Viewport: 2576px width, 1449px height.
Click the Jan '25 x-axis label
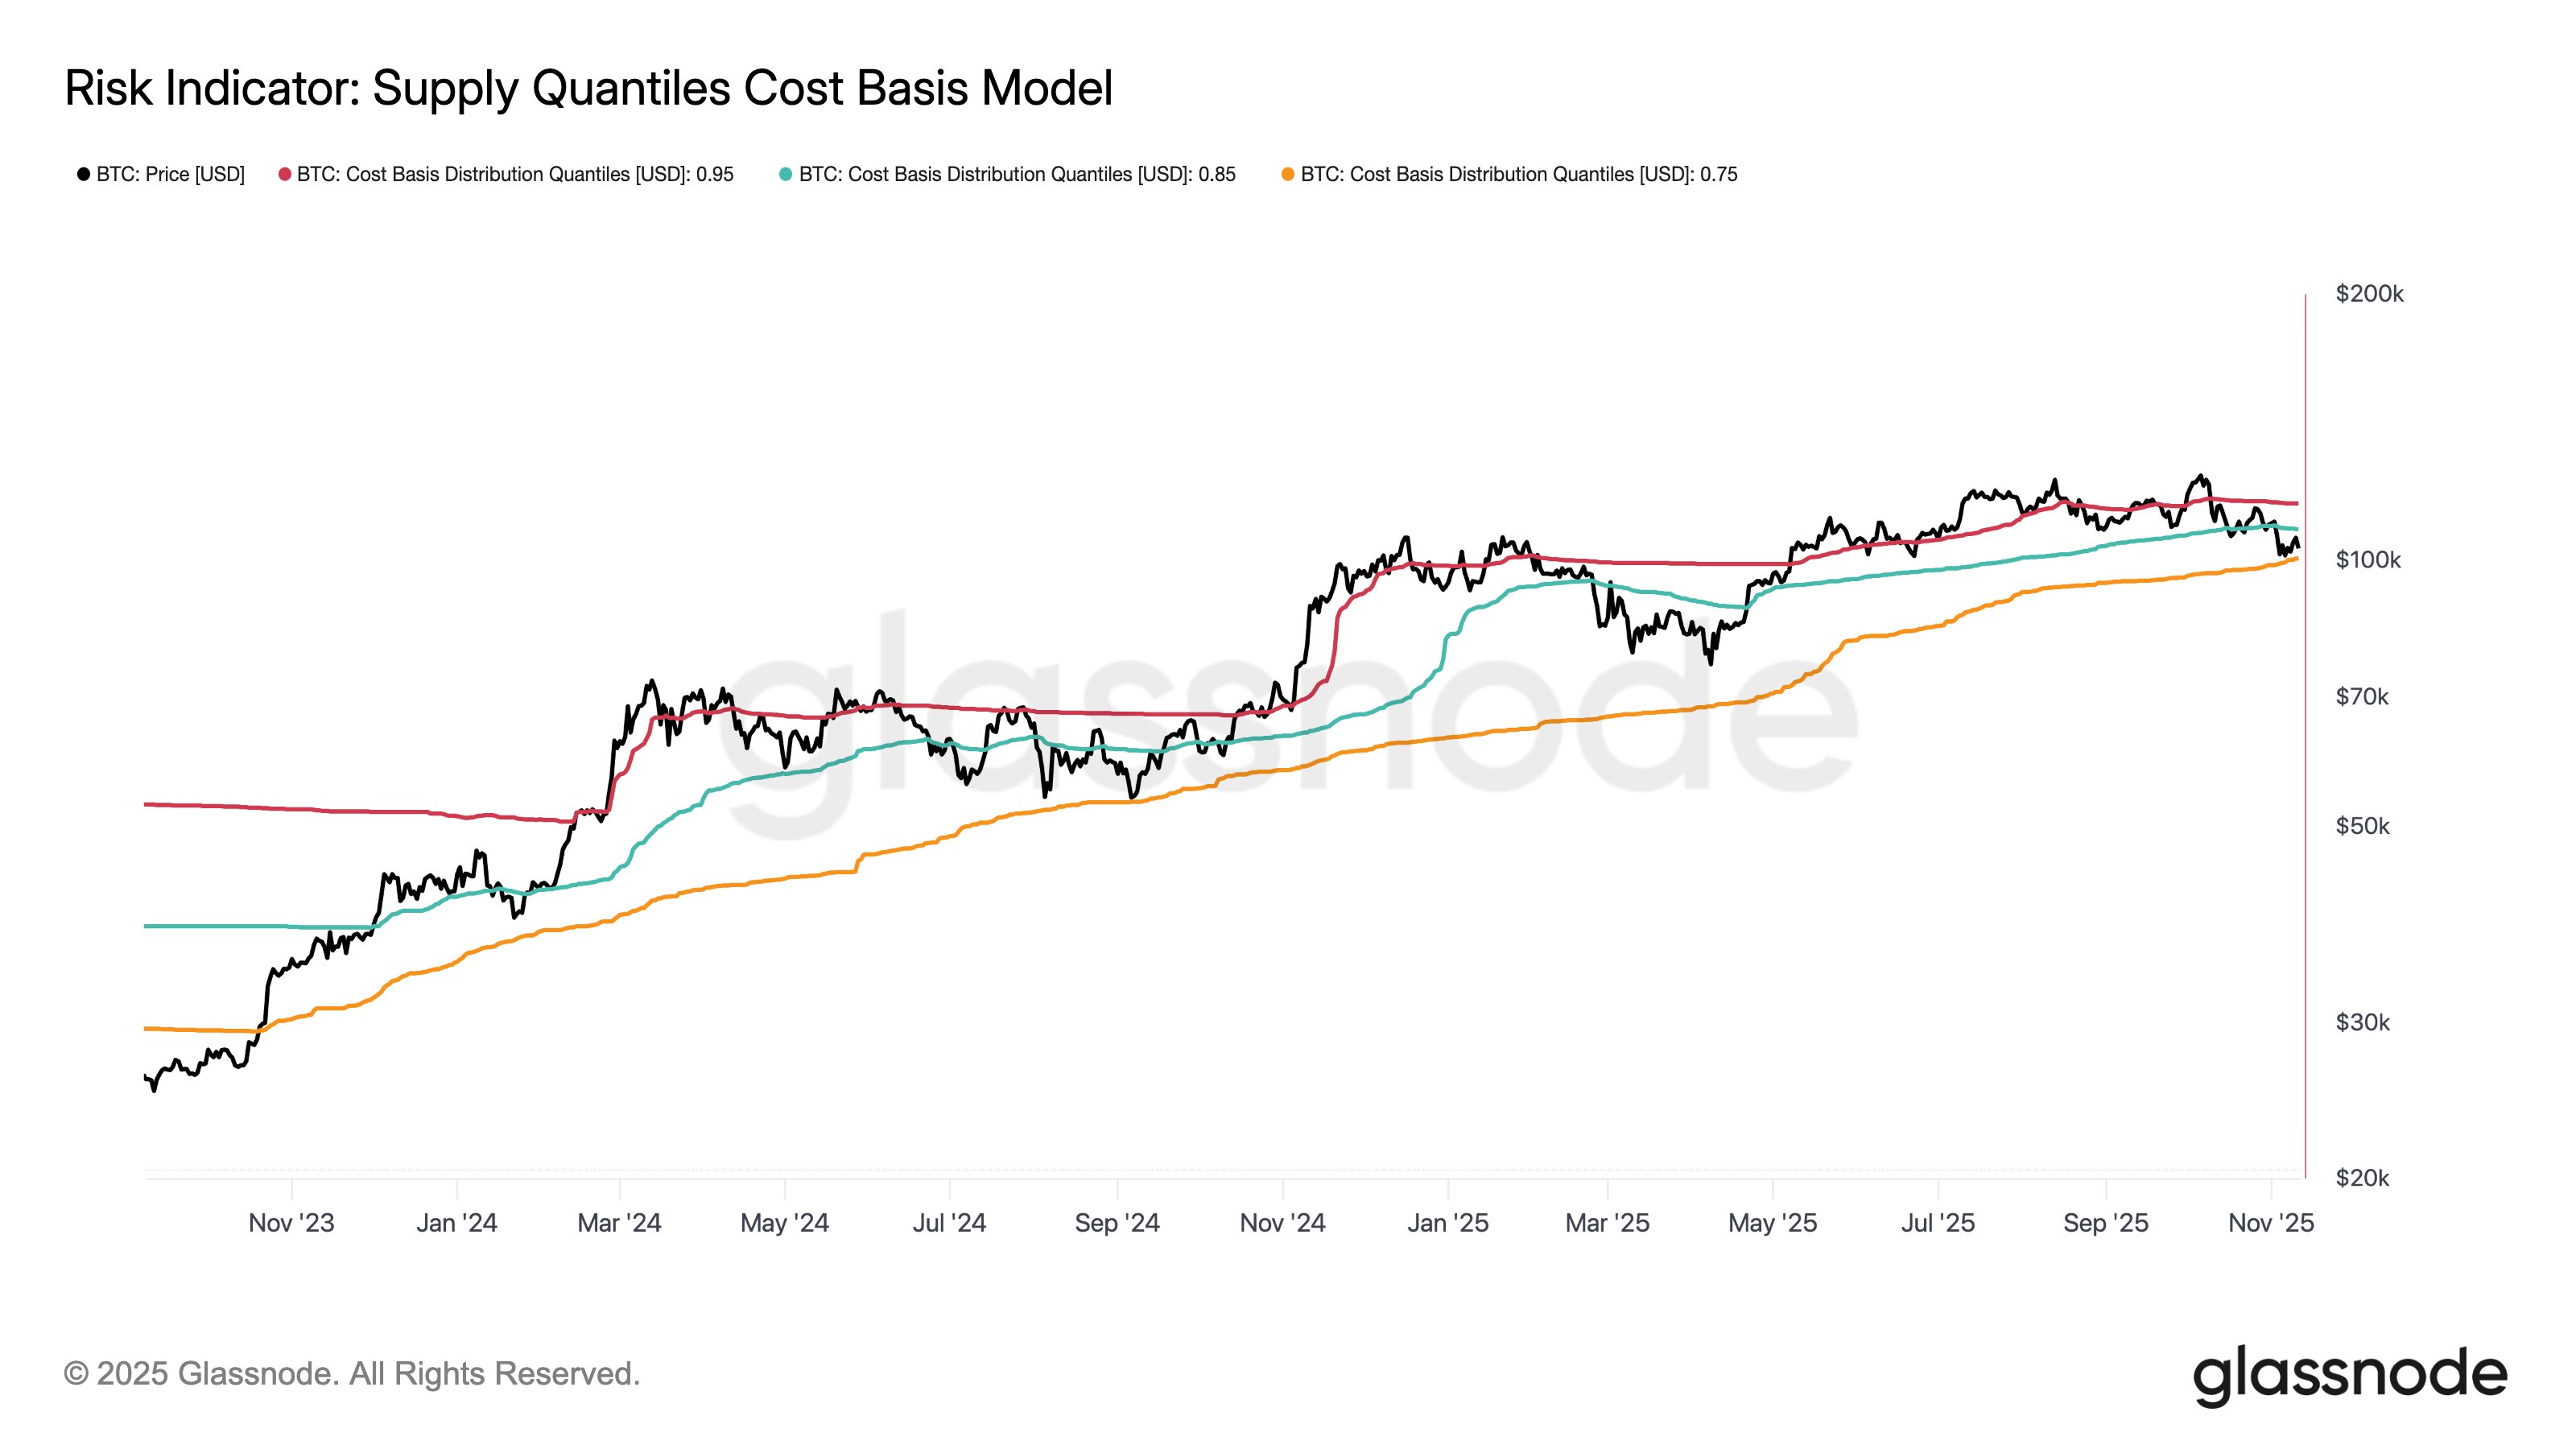click(1448, 1223)
